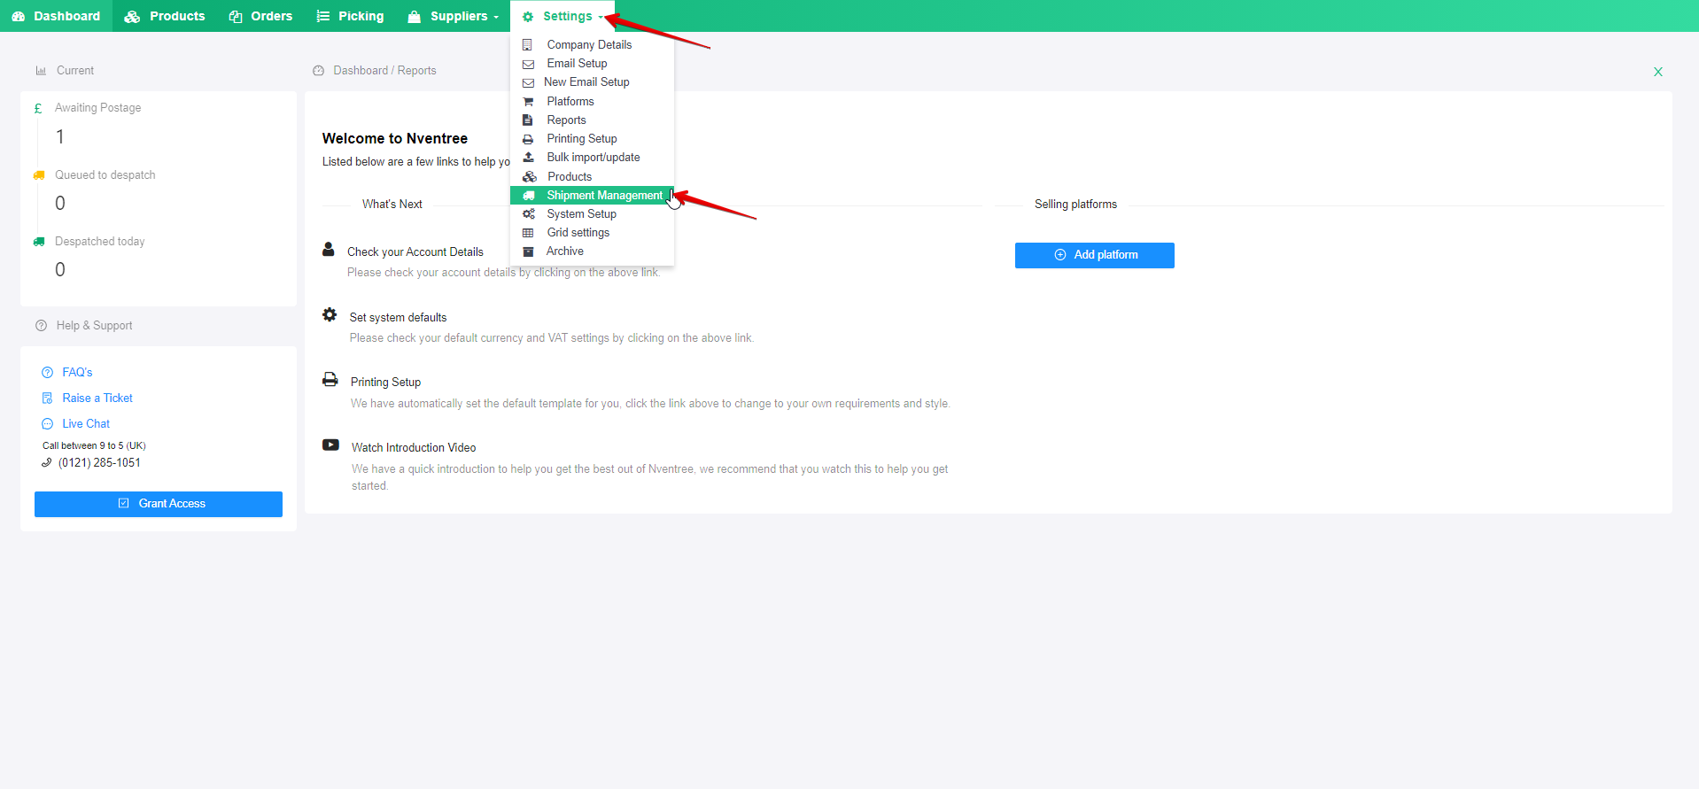Open Reports from the Settings menu

coord(592,120)
